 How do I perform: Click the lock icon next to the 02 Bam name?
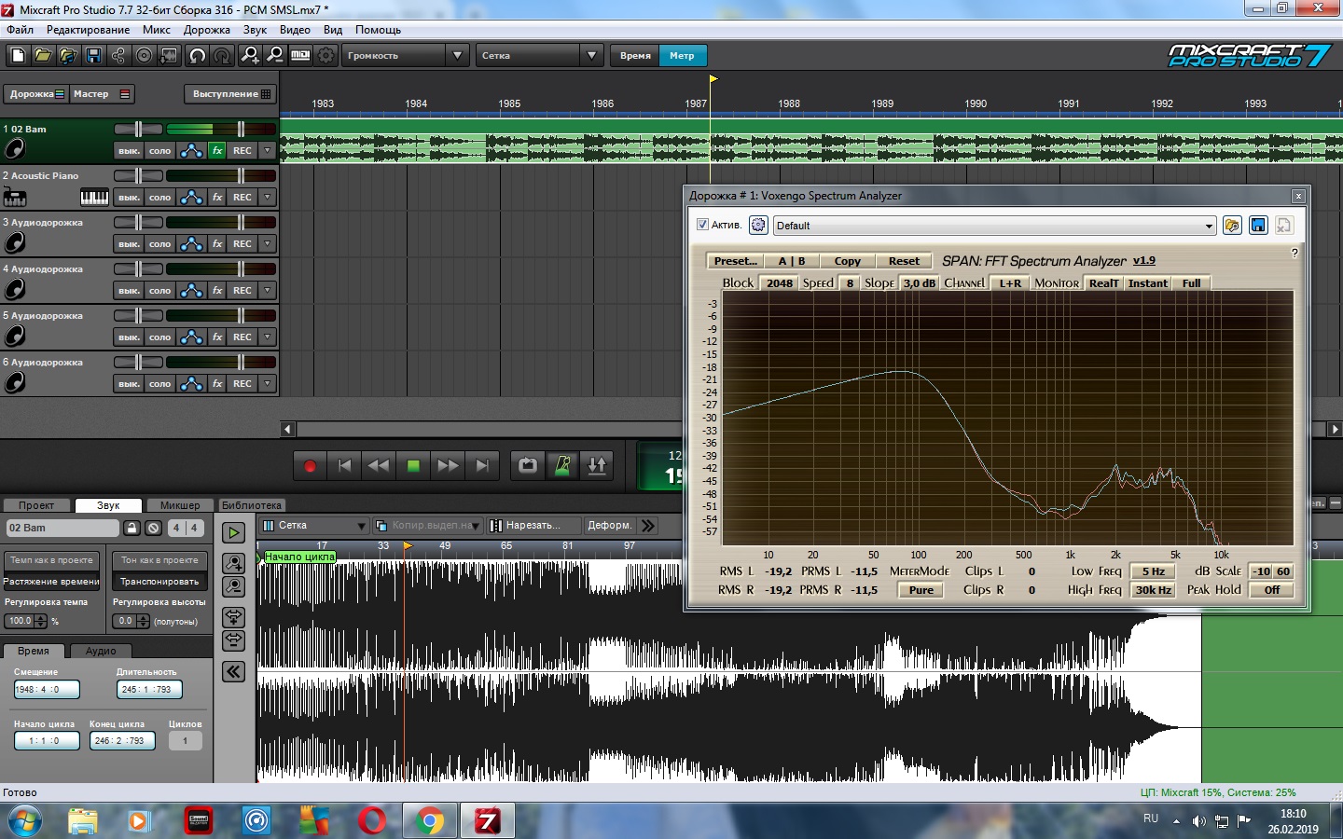[x=132, y=528]
